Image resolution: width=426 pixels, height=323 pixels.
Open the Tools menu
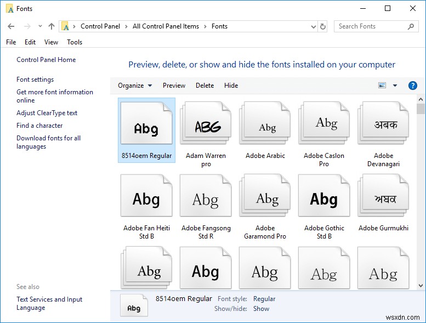(x=75, y=42)
